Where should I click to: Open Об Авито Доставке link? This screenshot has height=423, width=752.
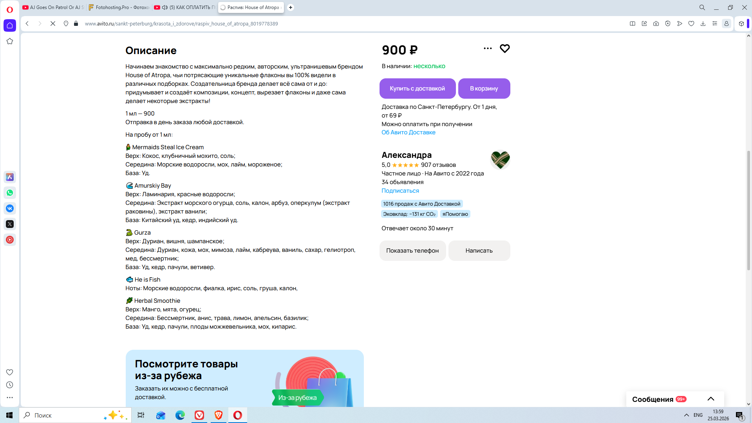tap(408, 132)
